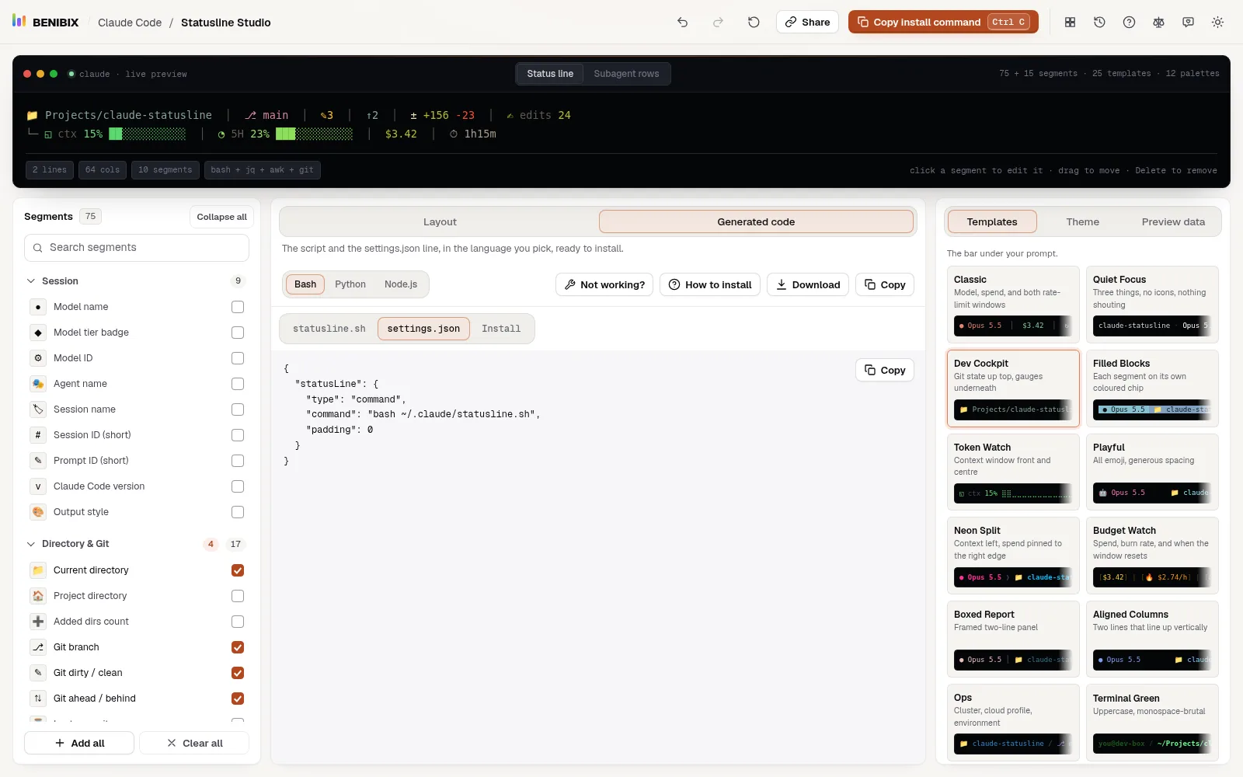Click the BENIBIX logo
Image resolution: width=1243 pixels, height=777 pixels.
[45, 22]
